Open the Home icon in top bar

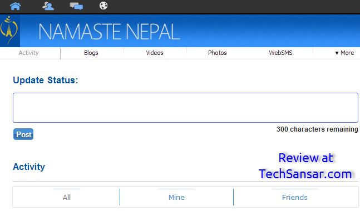(16, 6)
